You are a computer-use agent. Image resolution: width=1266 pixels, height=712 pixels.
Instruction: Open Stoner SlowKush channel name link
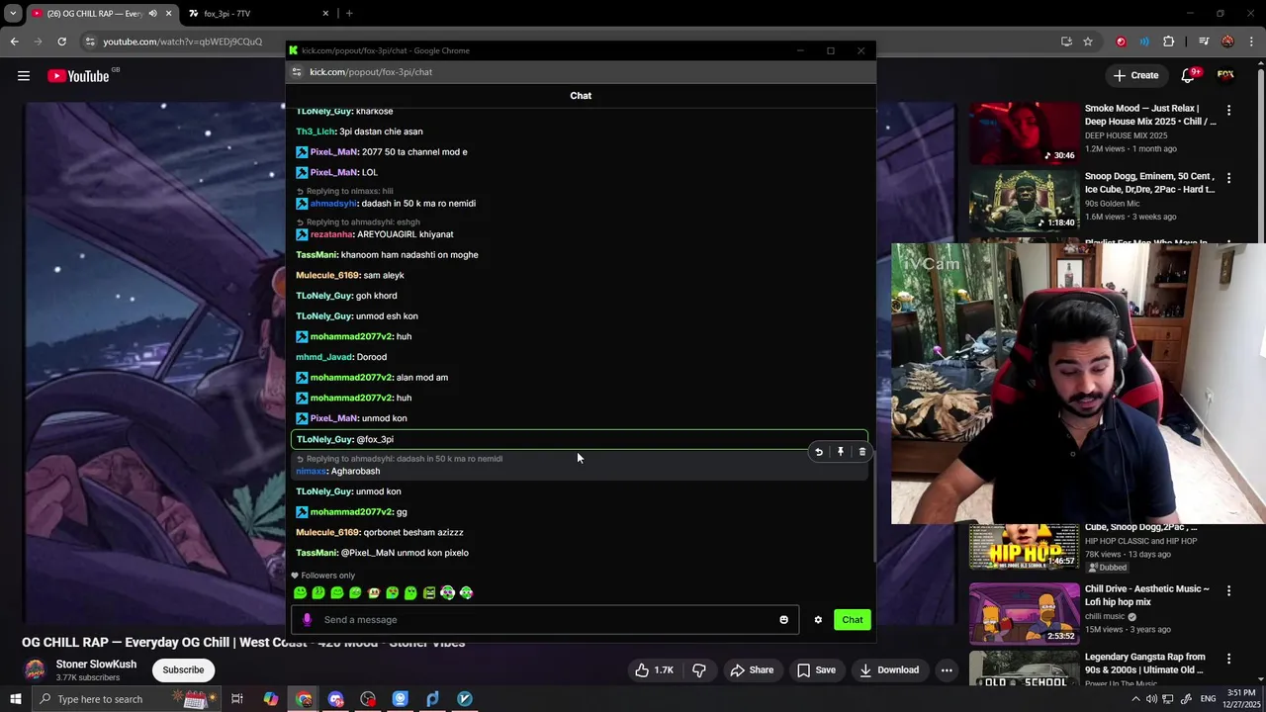click(96, 665)
